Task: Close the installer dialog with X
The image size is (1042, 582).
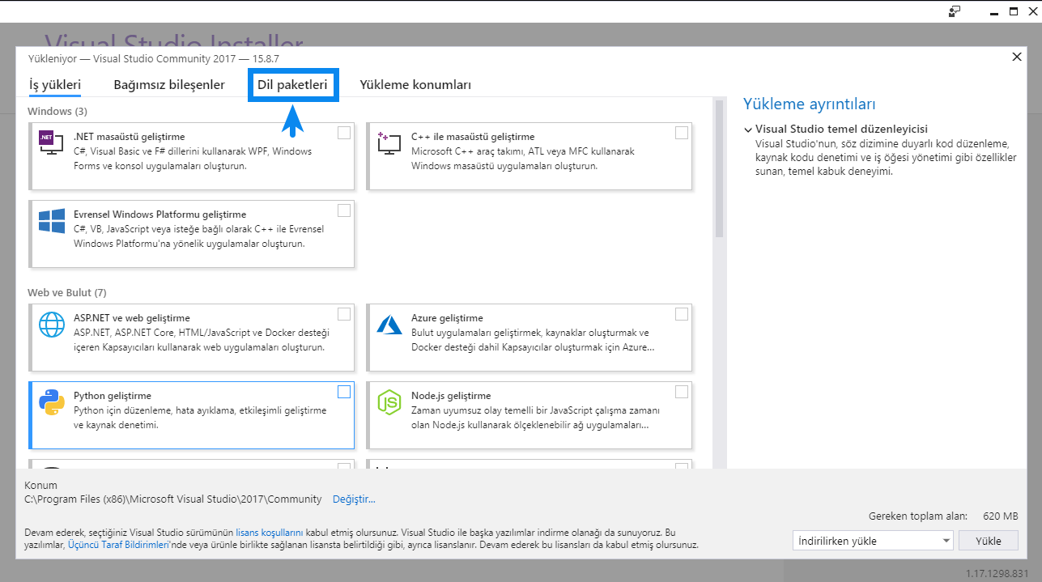Action: pos(1017,57)
